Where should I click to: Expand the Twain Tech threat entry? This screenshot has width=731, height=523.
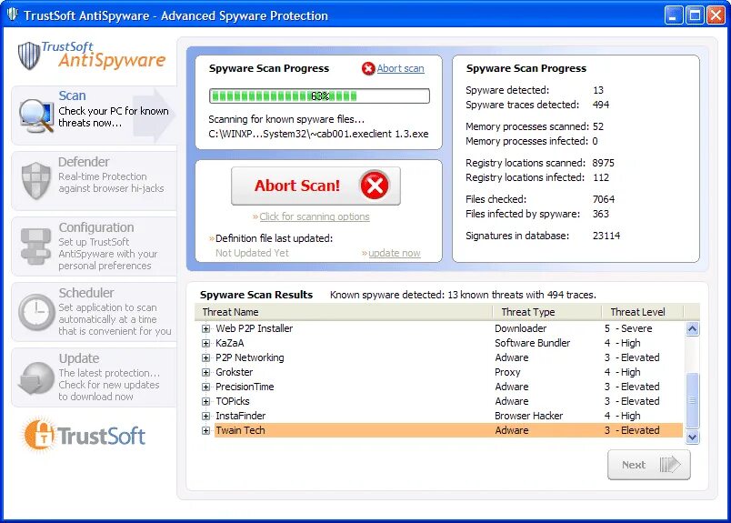pos(205,430)
